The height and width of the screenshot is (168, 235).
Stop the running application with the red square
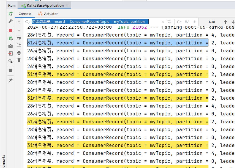pyautogui.click(x=11, y=31)
